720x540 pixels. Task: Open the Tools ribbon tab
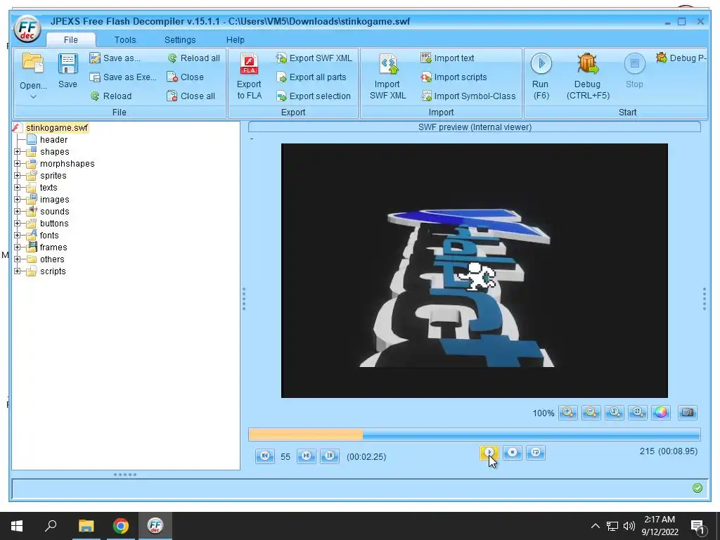pyautogui.click(x=125, y=39)
